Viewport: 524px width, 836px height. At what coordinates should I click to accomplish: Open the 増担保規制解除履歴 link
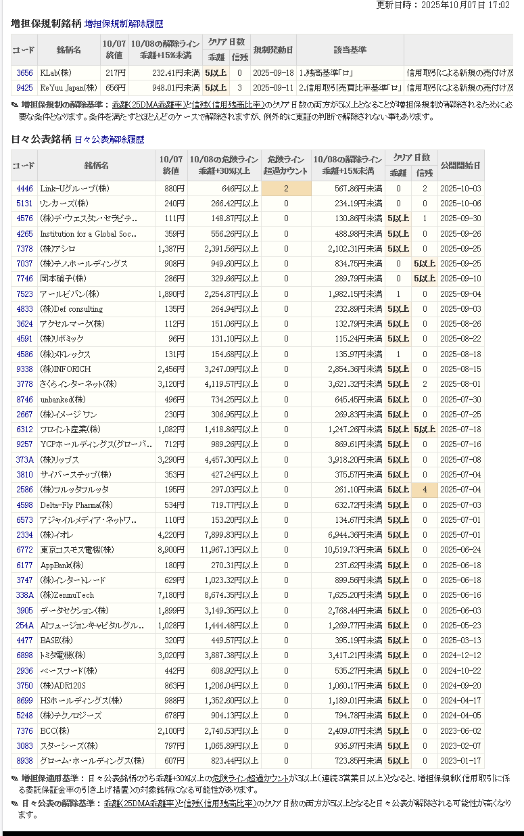click(124, 24)
